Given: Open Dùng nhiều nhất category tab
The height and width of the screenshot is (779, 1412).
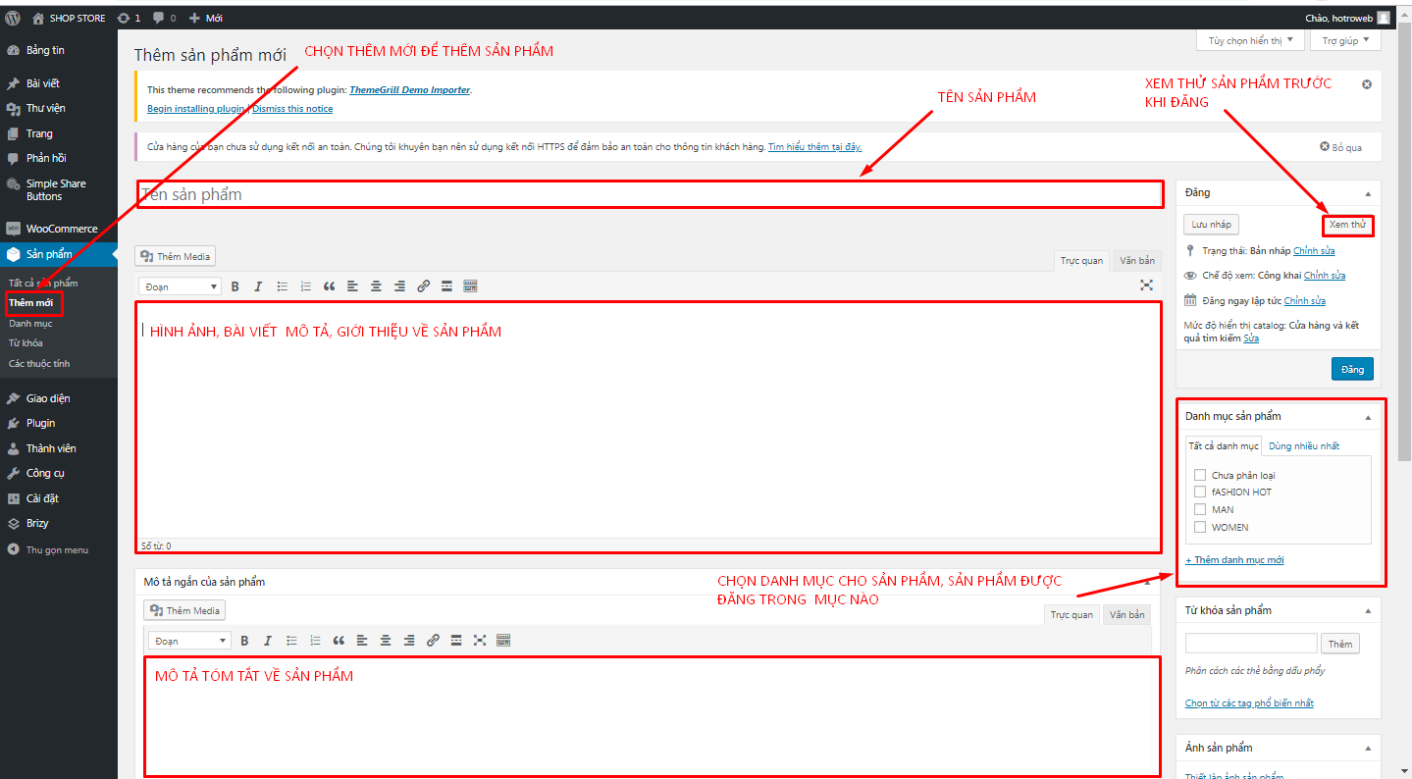Looking at the screenshot, I should click(1304, 446).
